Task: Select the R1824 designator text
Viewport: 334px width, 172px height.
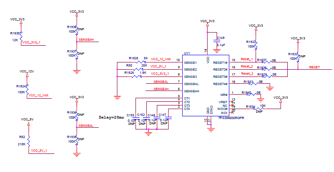Action: (x=21, y=86)
